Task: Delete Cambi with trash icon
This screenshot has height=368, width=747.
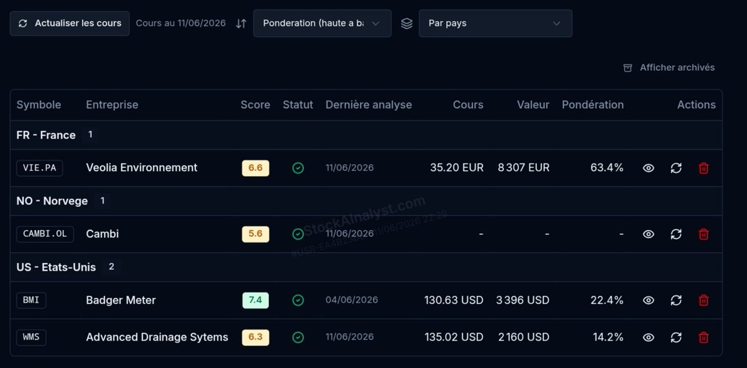Action: point(703,234)
